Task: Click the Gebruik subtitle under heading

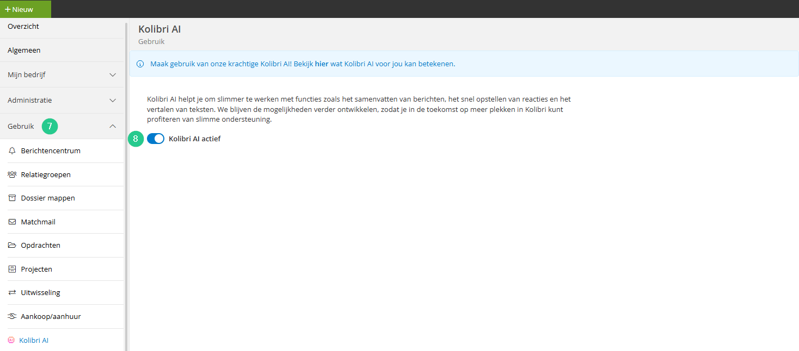Action: pyautogui.click(x=151, y=41)
